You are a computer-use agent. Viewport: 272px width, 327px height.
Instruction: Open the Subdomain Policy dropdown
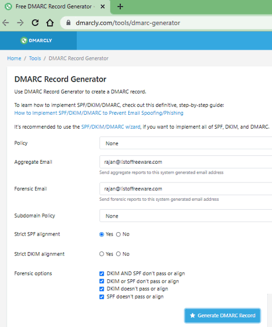186,216
